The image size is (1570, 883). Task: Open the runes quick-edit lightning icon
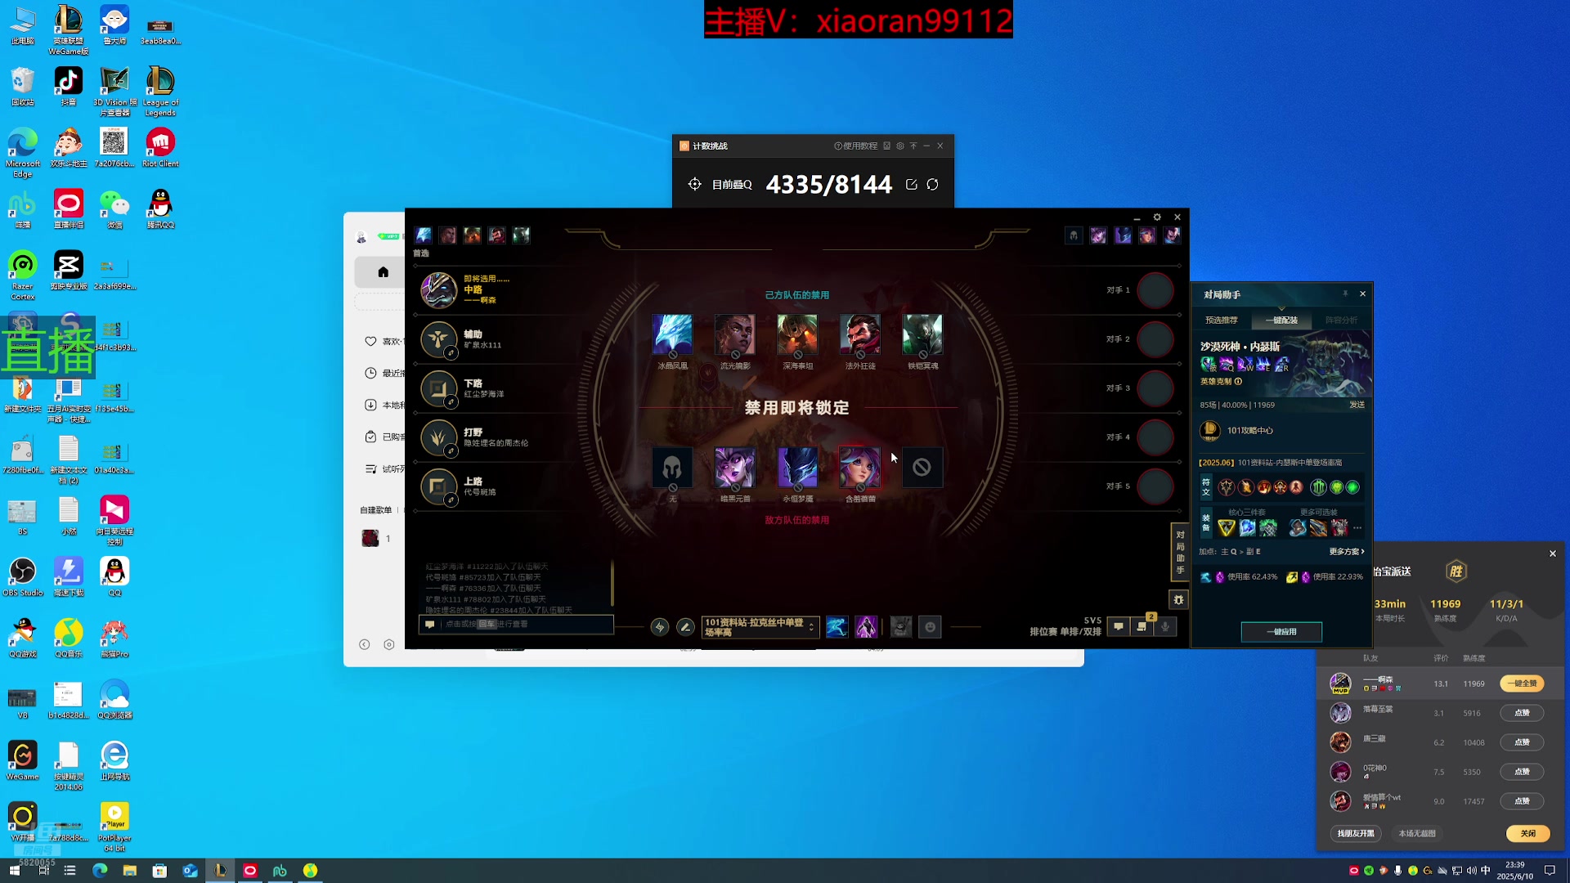[660, 627]
